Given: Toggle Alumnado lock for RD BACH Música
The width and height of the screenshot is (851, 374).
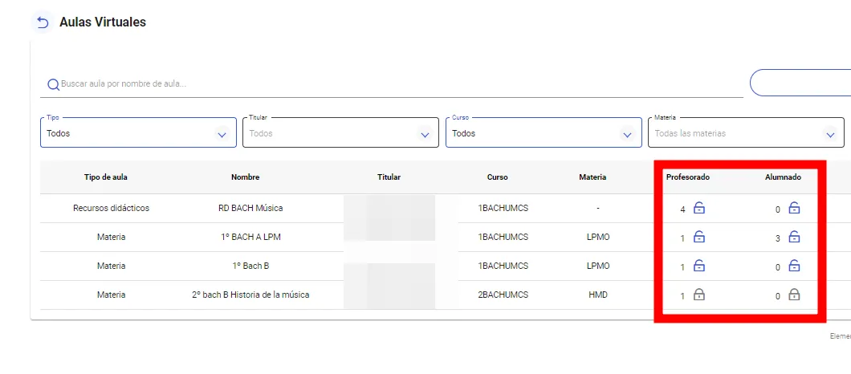Looking at the screenshot, I should [x=794, y=209].
